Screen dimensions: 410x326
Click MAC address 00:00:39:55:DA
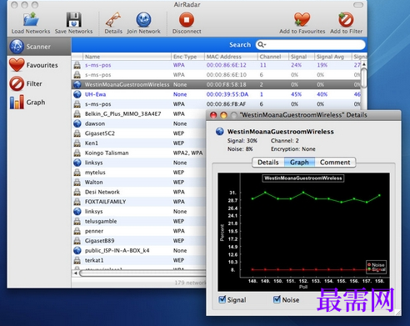point(227,94)
